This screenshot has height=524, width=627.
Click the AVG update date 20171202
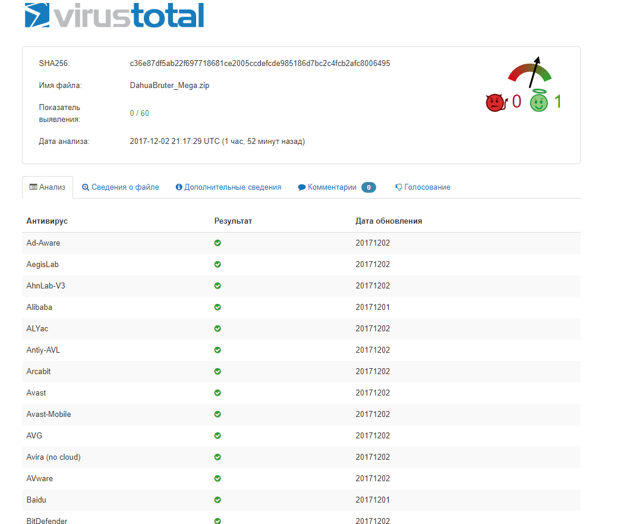pos(373,435)
